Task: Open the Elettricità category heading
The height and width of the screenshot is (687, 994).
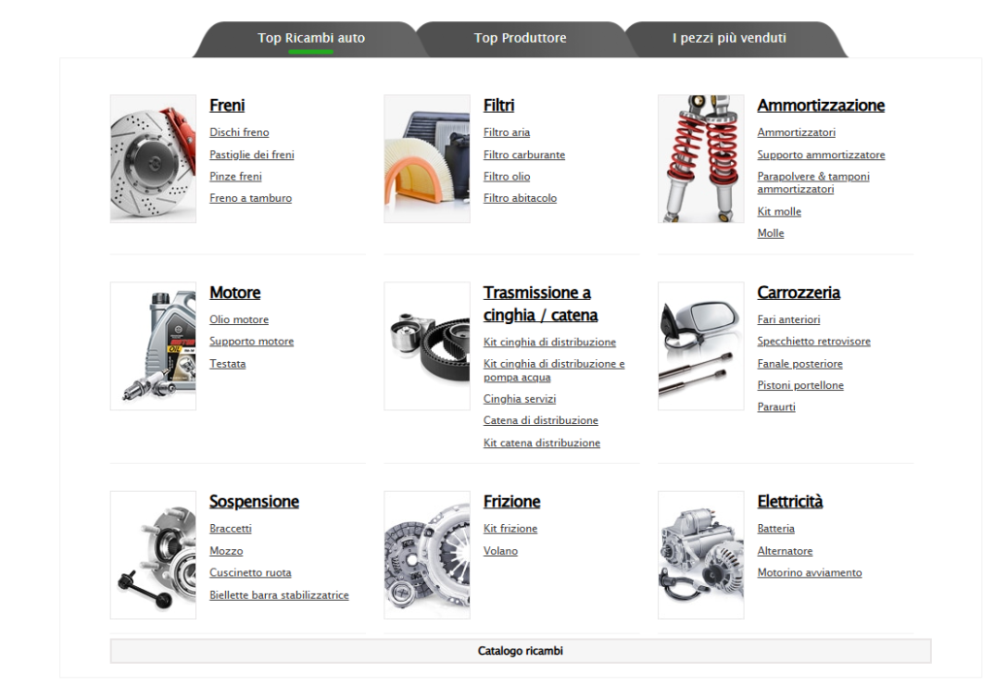Action: [x=790, y=502]
